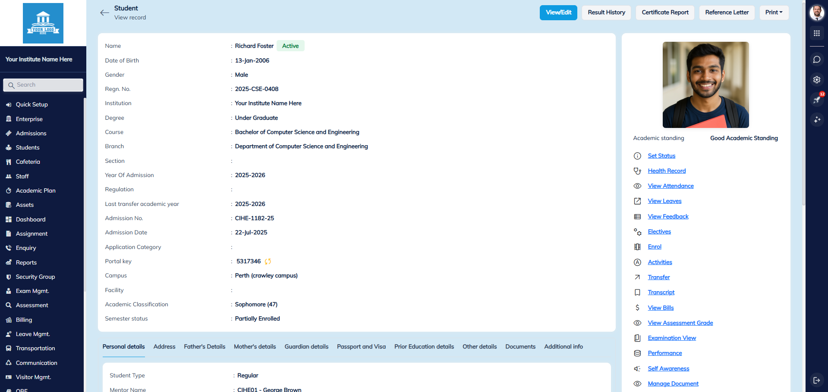
Task: Regenerate the portal key with refresh icon
Action: coord(268,261)
